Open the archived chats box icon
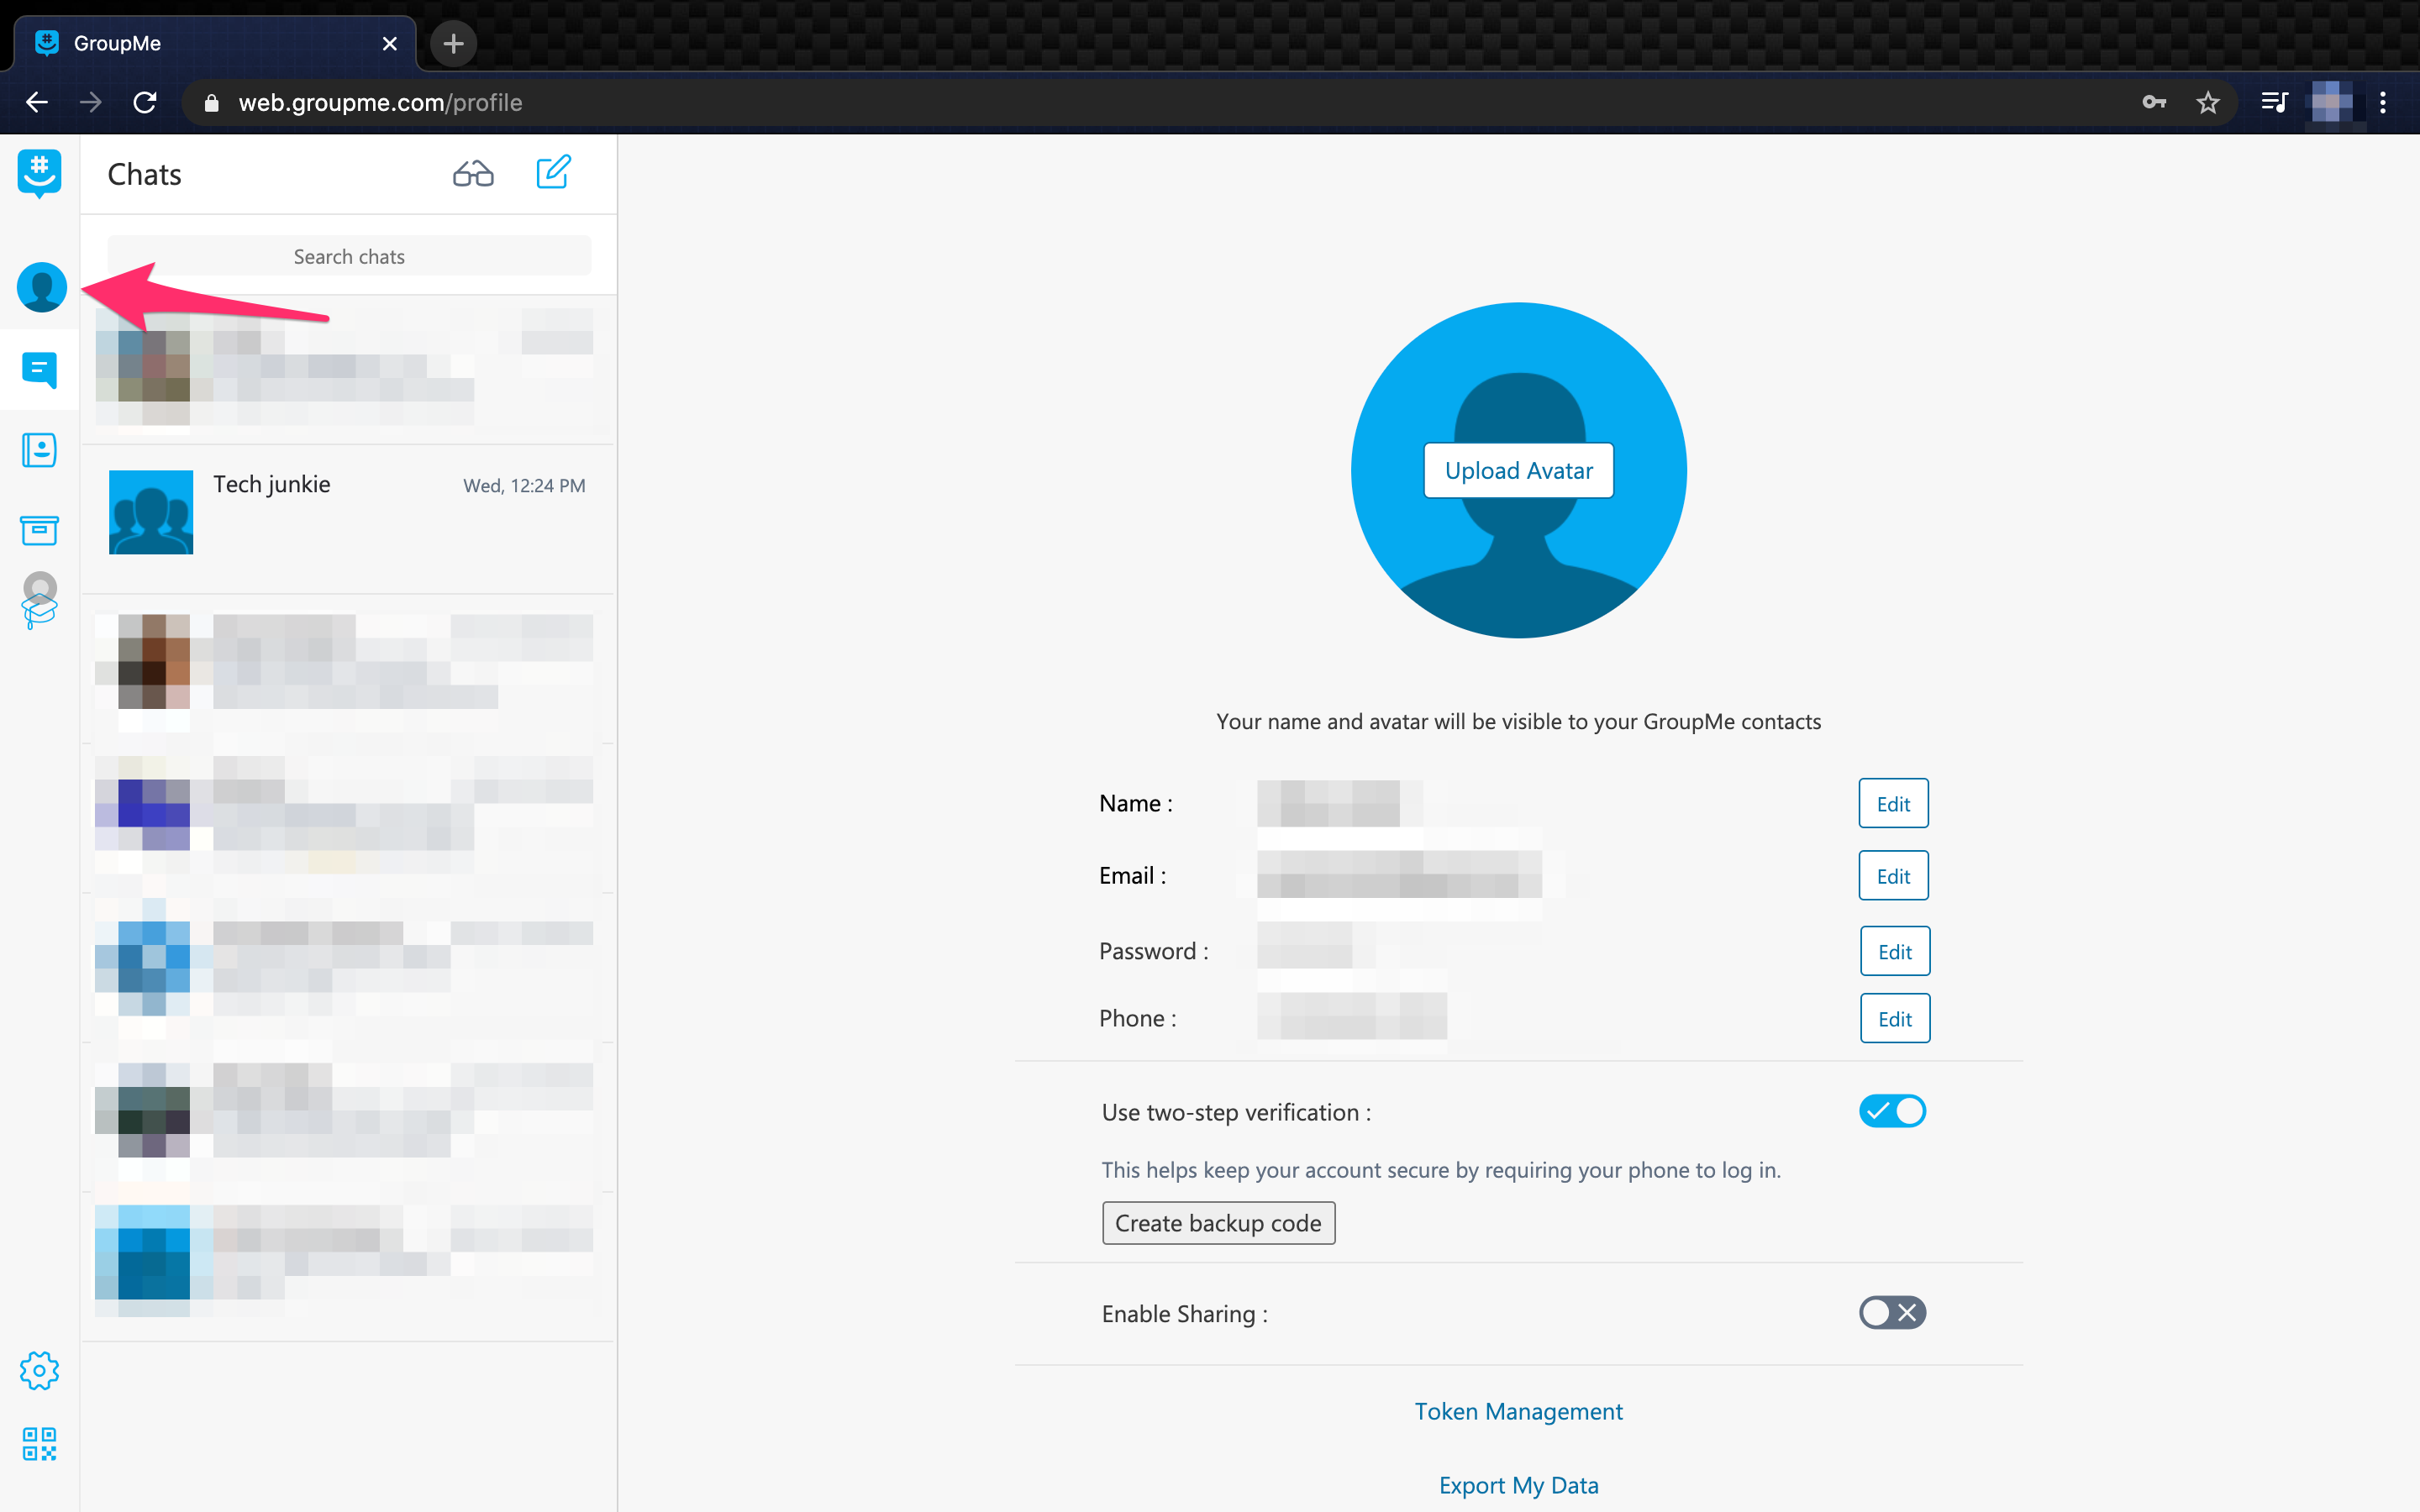Viewport: 2420px width, 1512px height. [40, 531]
